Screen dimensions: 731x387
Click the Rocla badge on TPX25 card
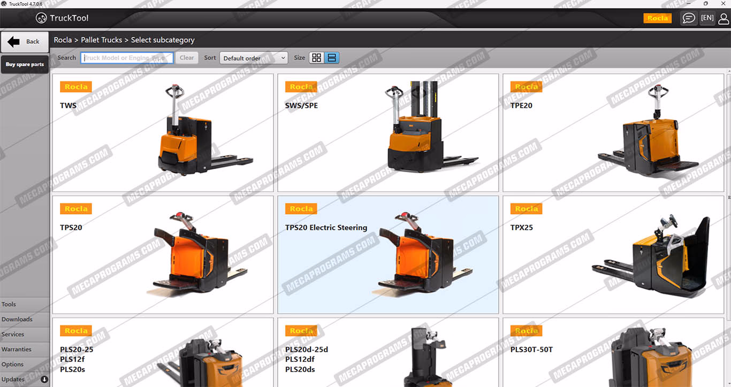527,209
